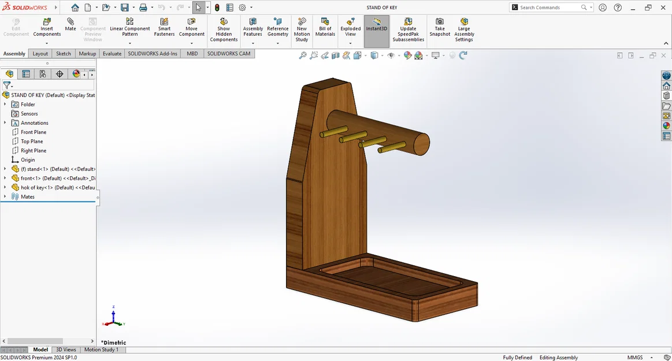This screenshot has width=672, height=361.
Task: Open Appearances ball in task pane
Action: (x=666, y=126)
